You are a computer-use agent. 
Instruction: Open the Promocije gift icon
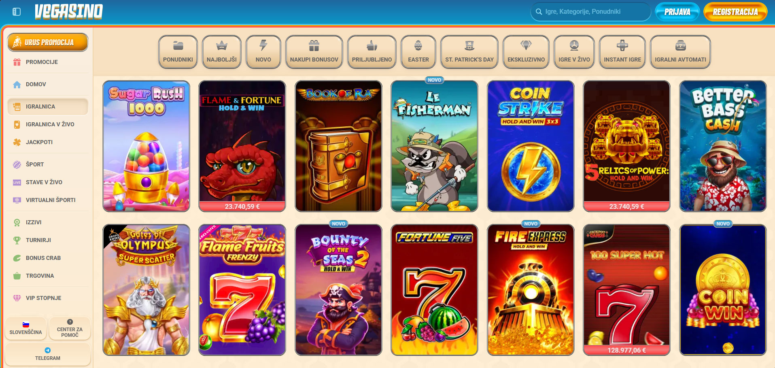point(17,62)
